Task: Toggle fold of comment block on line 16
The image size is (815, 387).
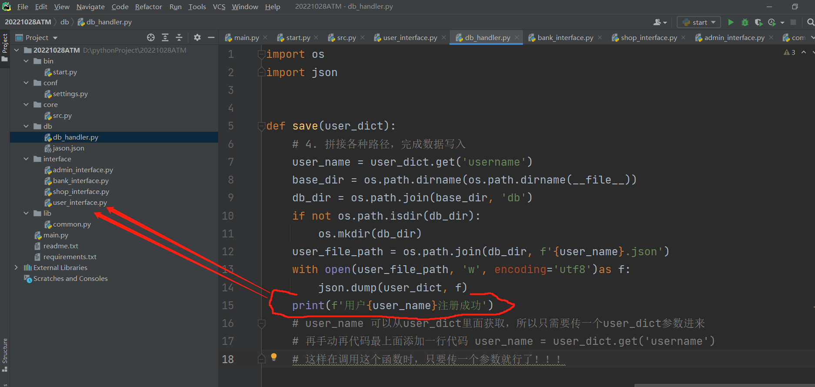Action: click(x=262, y=324)
